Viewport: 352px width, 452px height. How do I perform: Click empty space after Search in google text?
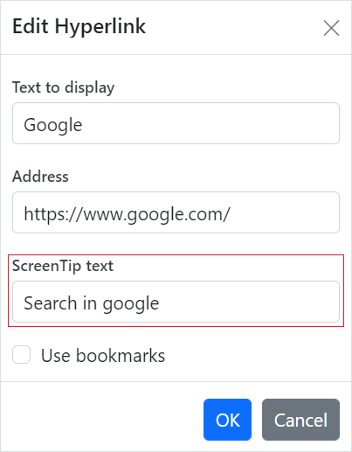tap(247, 302)
